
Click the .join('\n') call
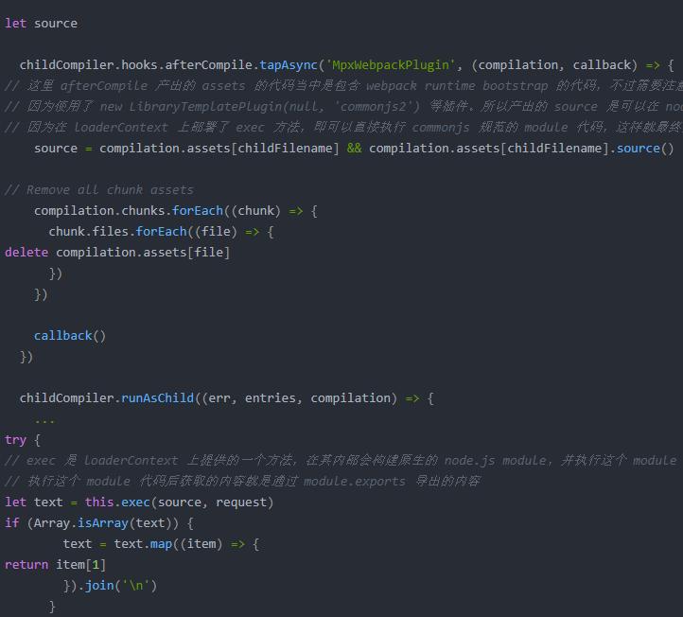pyautogui.click(x=117, y=585)
